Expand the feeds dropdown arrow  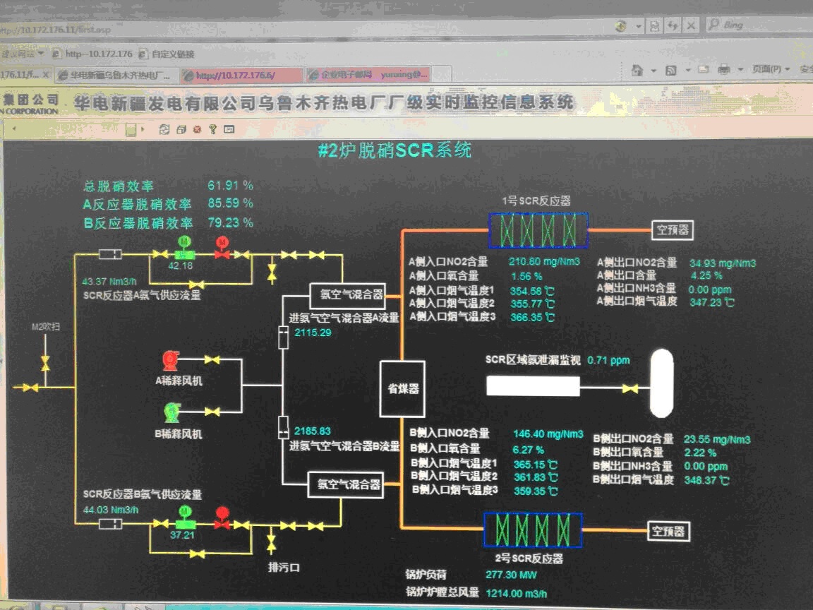(x=688, y=70)
